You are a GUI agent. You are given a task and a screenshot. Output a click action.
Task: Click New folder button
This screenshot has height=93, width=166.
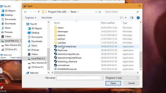(47, 18)
